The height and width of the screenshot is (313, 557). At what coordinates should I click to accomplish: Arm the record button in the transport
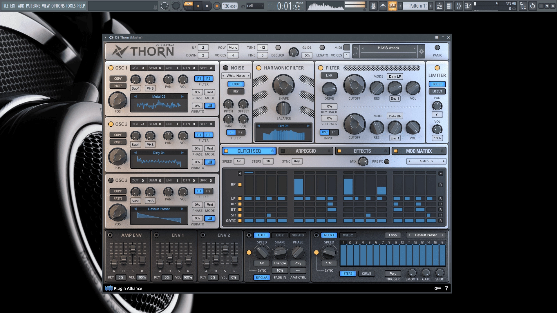tap(216, 6)
